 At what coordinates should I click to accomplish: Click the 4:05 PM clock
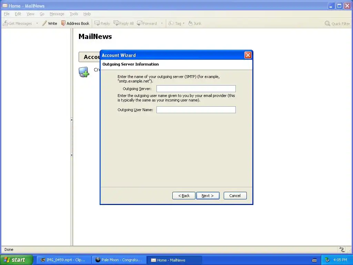click(340, 260)
